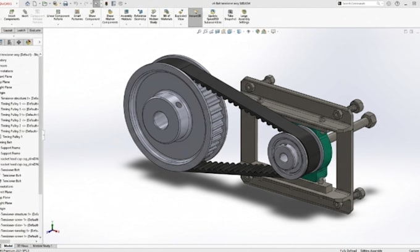Open the dropdown arrow under Reference Geometry

[x=140, y=24]
